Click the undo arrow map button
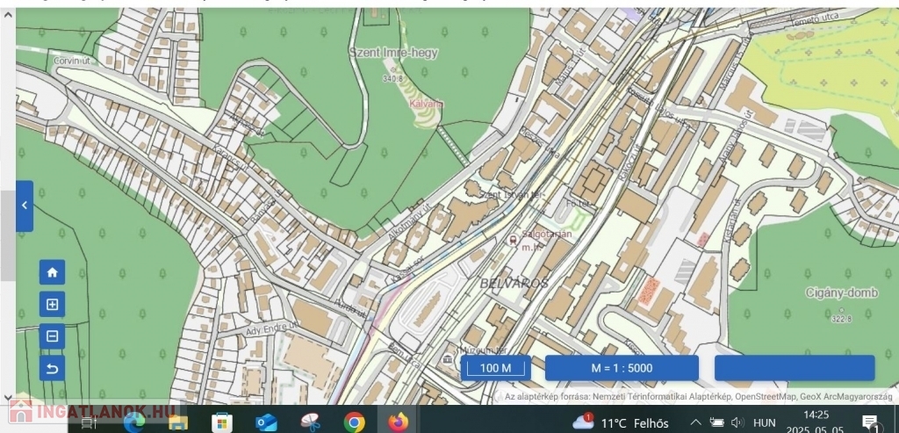 [x=52, y=368]
